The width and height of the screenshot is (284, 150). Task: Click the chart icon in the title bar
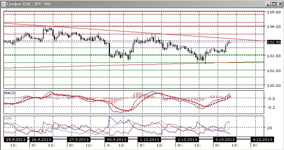[x=4, y=4]
